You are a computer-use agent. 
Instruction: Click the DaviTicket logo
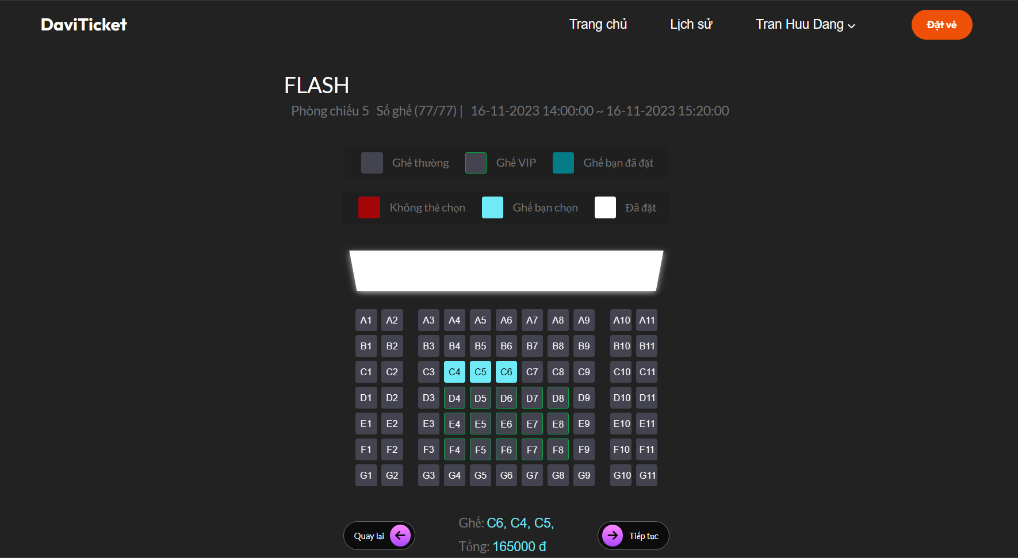(84, 25)
